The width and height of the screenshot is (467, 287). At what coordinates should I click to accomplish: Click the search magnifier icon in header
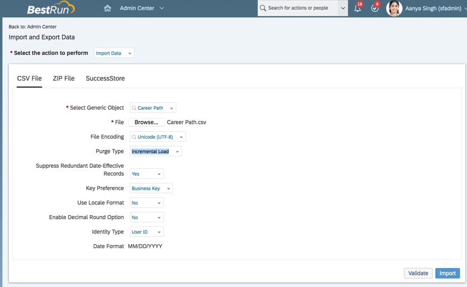[x=263, y=8]
